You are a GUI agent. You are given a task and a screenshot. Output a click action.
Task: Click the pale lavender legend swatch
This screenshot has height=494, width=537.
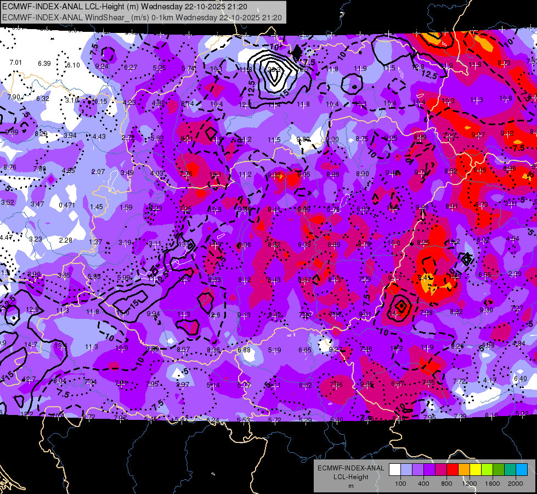point(406,469)
